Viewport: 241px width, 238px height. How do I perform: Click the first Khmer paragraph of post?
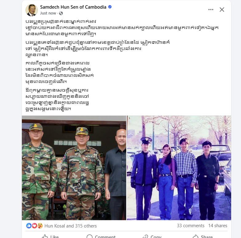pyautogui.click(x=122, y=28)
